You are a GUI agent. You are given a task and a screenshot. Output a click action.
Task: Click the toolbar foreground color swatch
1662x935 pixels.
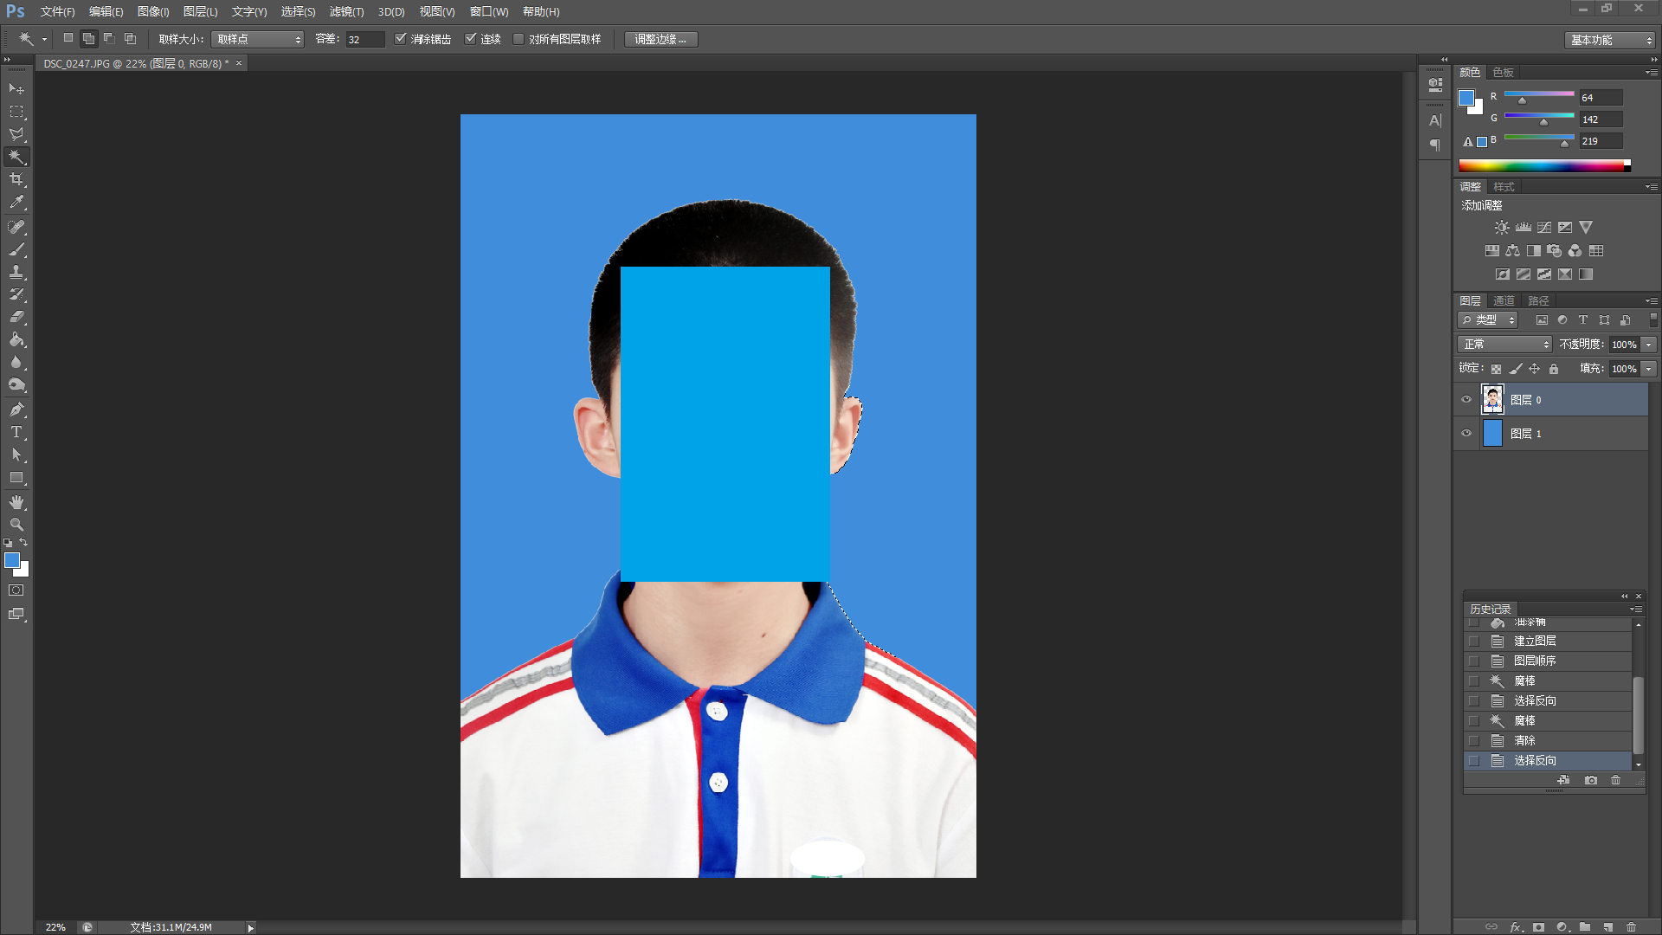(12, 561)
